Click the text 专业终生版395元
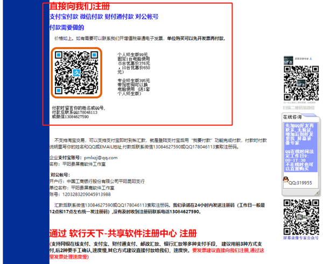Image resolution: width=323 pixels, height=264 pixels. pyautogui.click(x=134, y=81)
